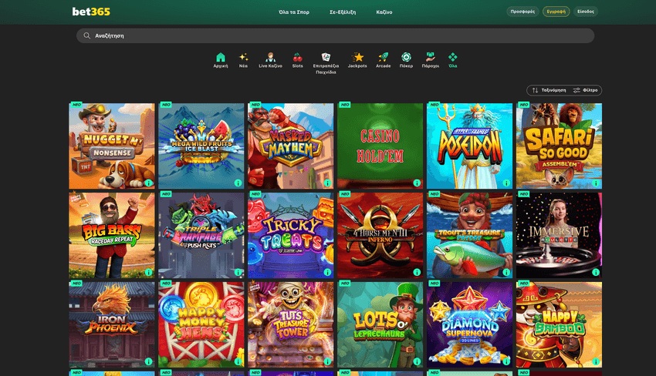The width and height of the screenshot is (656, 376).
Task: Click the Εγγραφή register button
Action: [x=556, y=12]
